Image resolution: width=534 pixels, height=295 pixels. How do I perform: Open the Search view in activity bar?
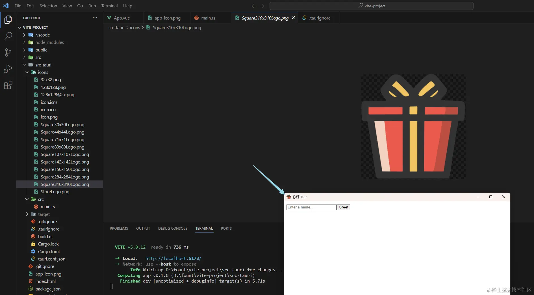tap(8, 36)
